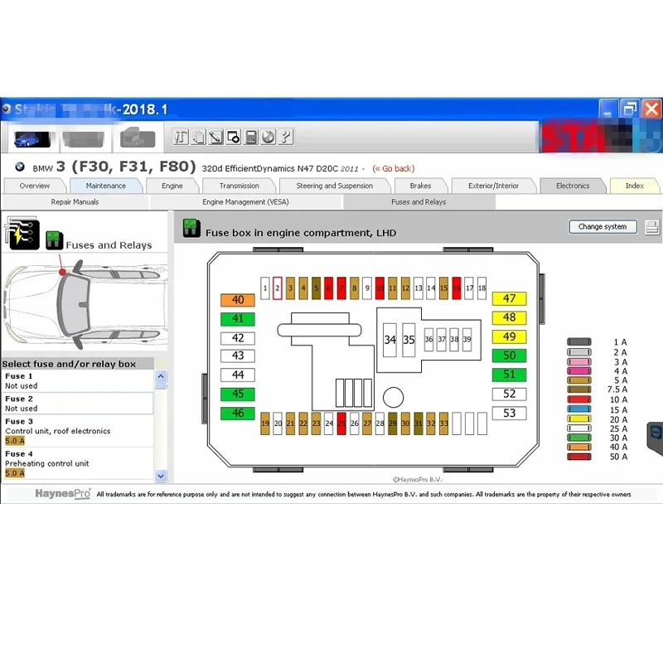This screenshot has height=663, width=663.
Task: Click the 10 A red legend swatch
Action: click(x=578, y=399)
